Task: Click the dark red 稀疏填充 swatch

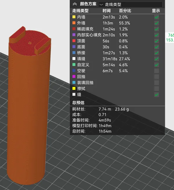Action: pos(74,29)
